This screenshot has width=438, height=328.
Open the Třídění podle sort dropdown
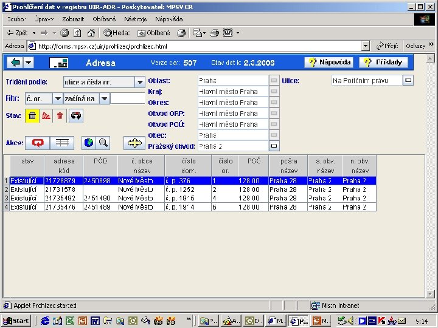[x=140, y=82]
